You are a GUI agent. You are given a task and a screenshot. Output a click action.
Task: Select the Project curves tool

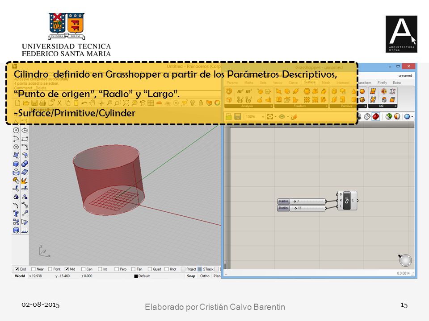[16, 172]
